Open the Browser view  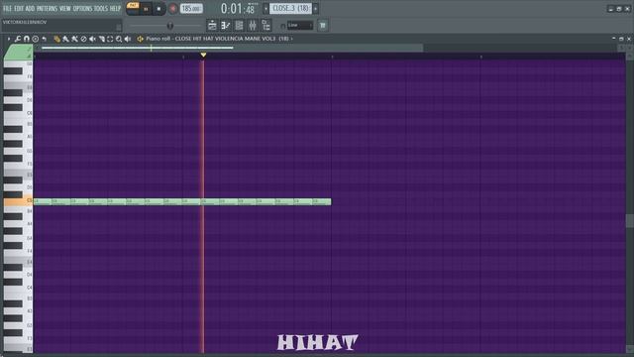(x=266, y=26)
